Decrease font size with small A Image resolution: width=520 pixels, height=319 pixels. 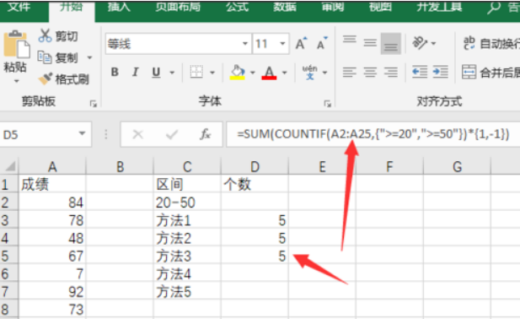point(322,44)
